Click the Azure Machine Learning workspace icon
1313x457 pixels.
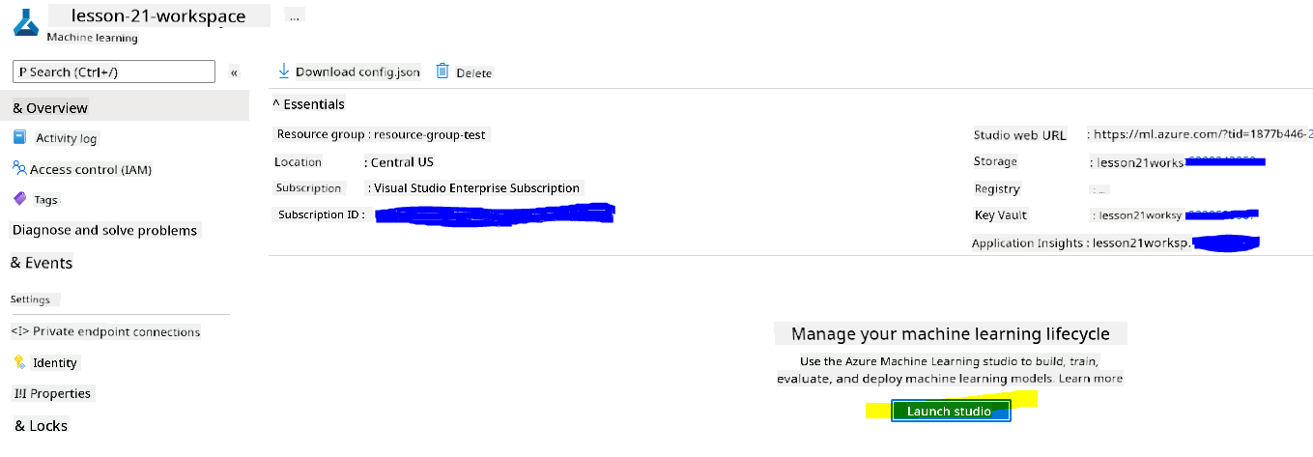tap(23, 20)
